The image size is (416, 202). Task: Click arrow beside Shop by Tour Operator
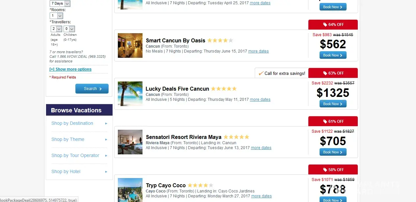click(106, 156)
